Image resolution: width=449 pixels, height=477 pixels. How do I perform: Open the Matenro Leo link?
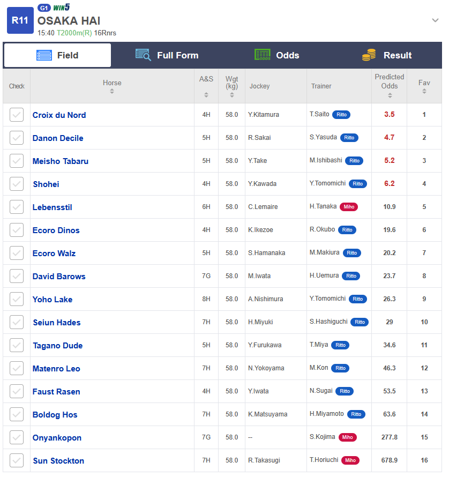pyautogui.click(x=56, y=368)
